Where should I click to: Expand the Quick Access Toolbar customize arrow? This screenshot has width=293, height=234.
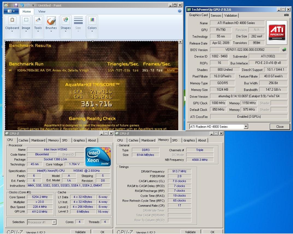click(33, 5)
